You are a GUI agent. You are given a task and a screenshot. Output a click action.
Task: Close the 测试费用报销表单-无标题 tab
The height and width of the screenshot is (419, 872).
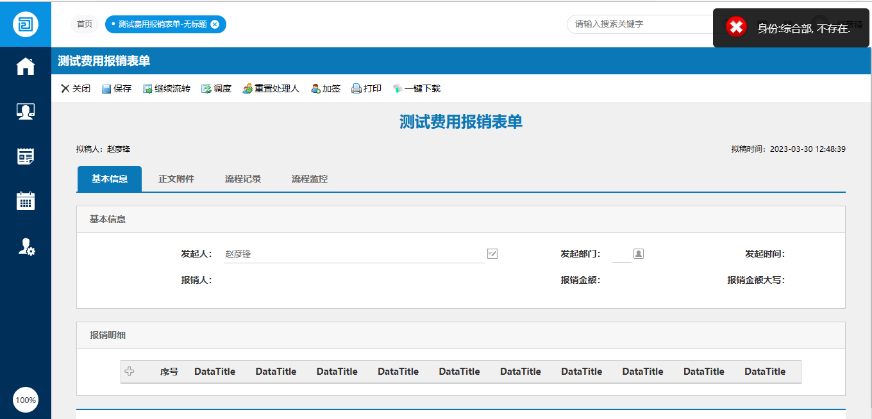point(215,24)
